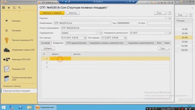Open Еще menu above coordinates table

click(164, 48)
